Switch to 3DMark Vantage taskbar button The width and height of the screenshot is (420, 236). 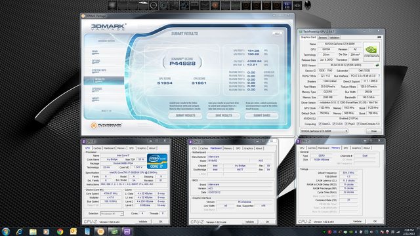(x=100, y=231)
